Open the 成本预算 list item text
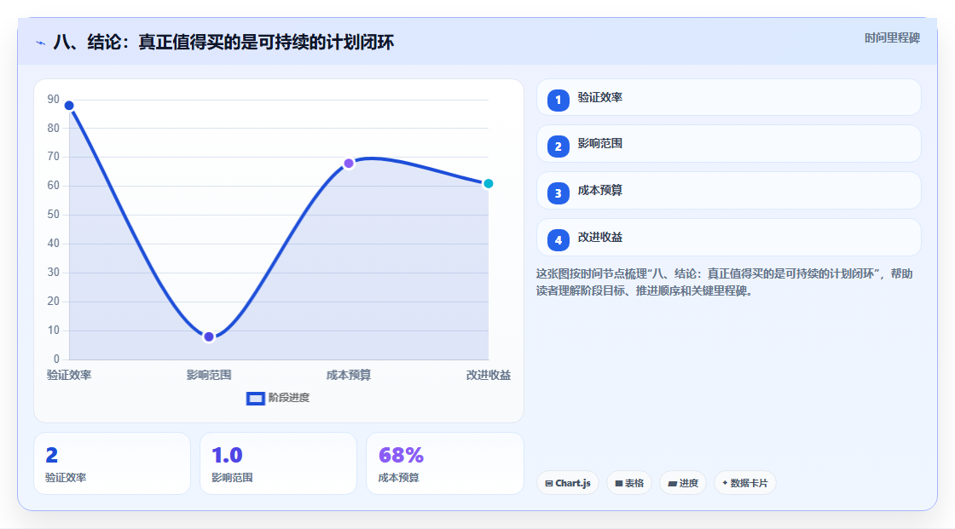The width and height of the screenshot is (955, 529). [x=600, y=191]
